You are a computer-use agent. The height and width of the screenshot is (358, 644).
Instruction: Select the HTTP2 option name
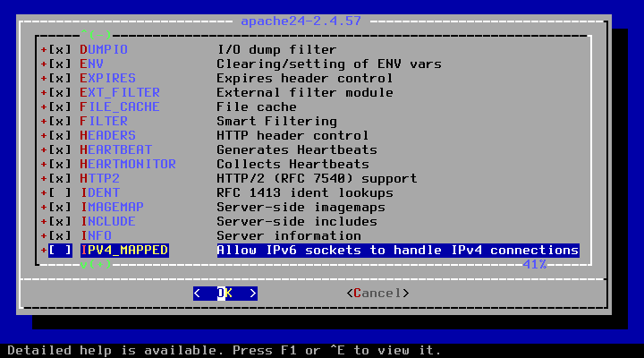pos(100,179)
